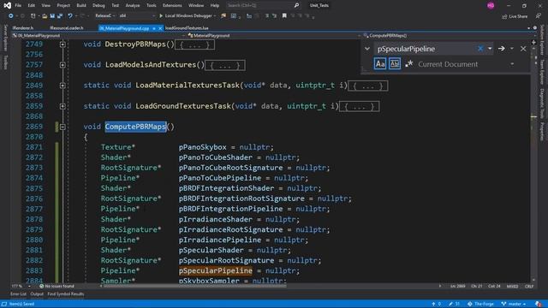
Task: Save the current file with floppy icon
Action: pyautogui.click(x=52, y=15)
